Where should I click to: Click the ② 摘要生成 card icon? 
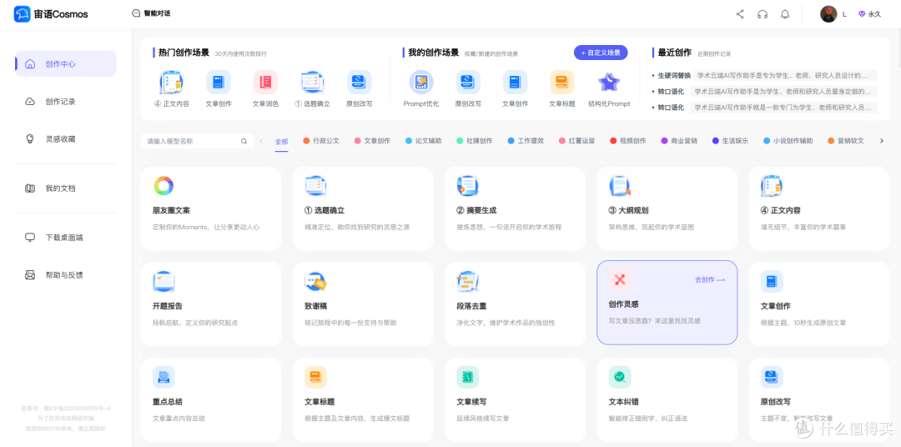pos(467,185)
